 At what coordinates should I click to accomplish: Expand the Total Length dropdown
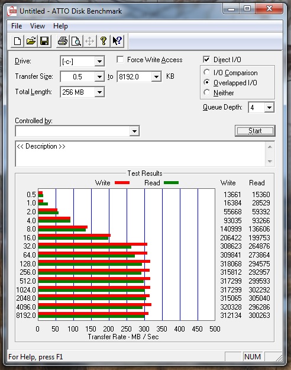(99, 92)
